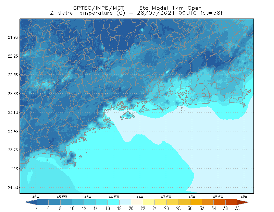Click the large island near 45.3W 23.8S

71,158
